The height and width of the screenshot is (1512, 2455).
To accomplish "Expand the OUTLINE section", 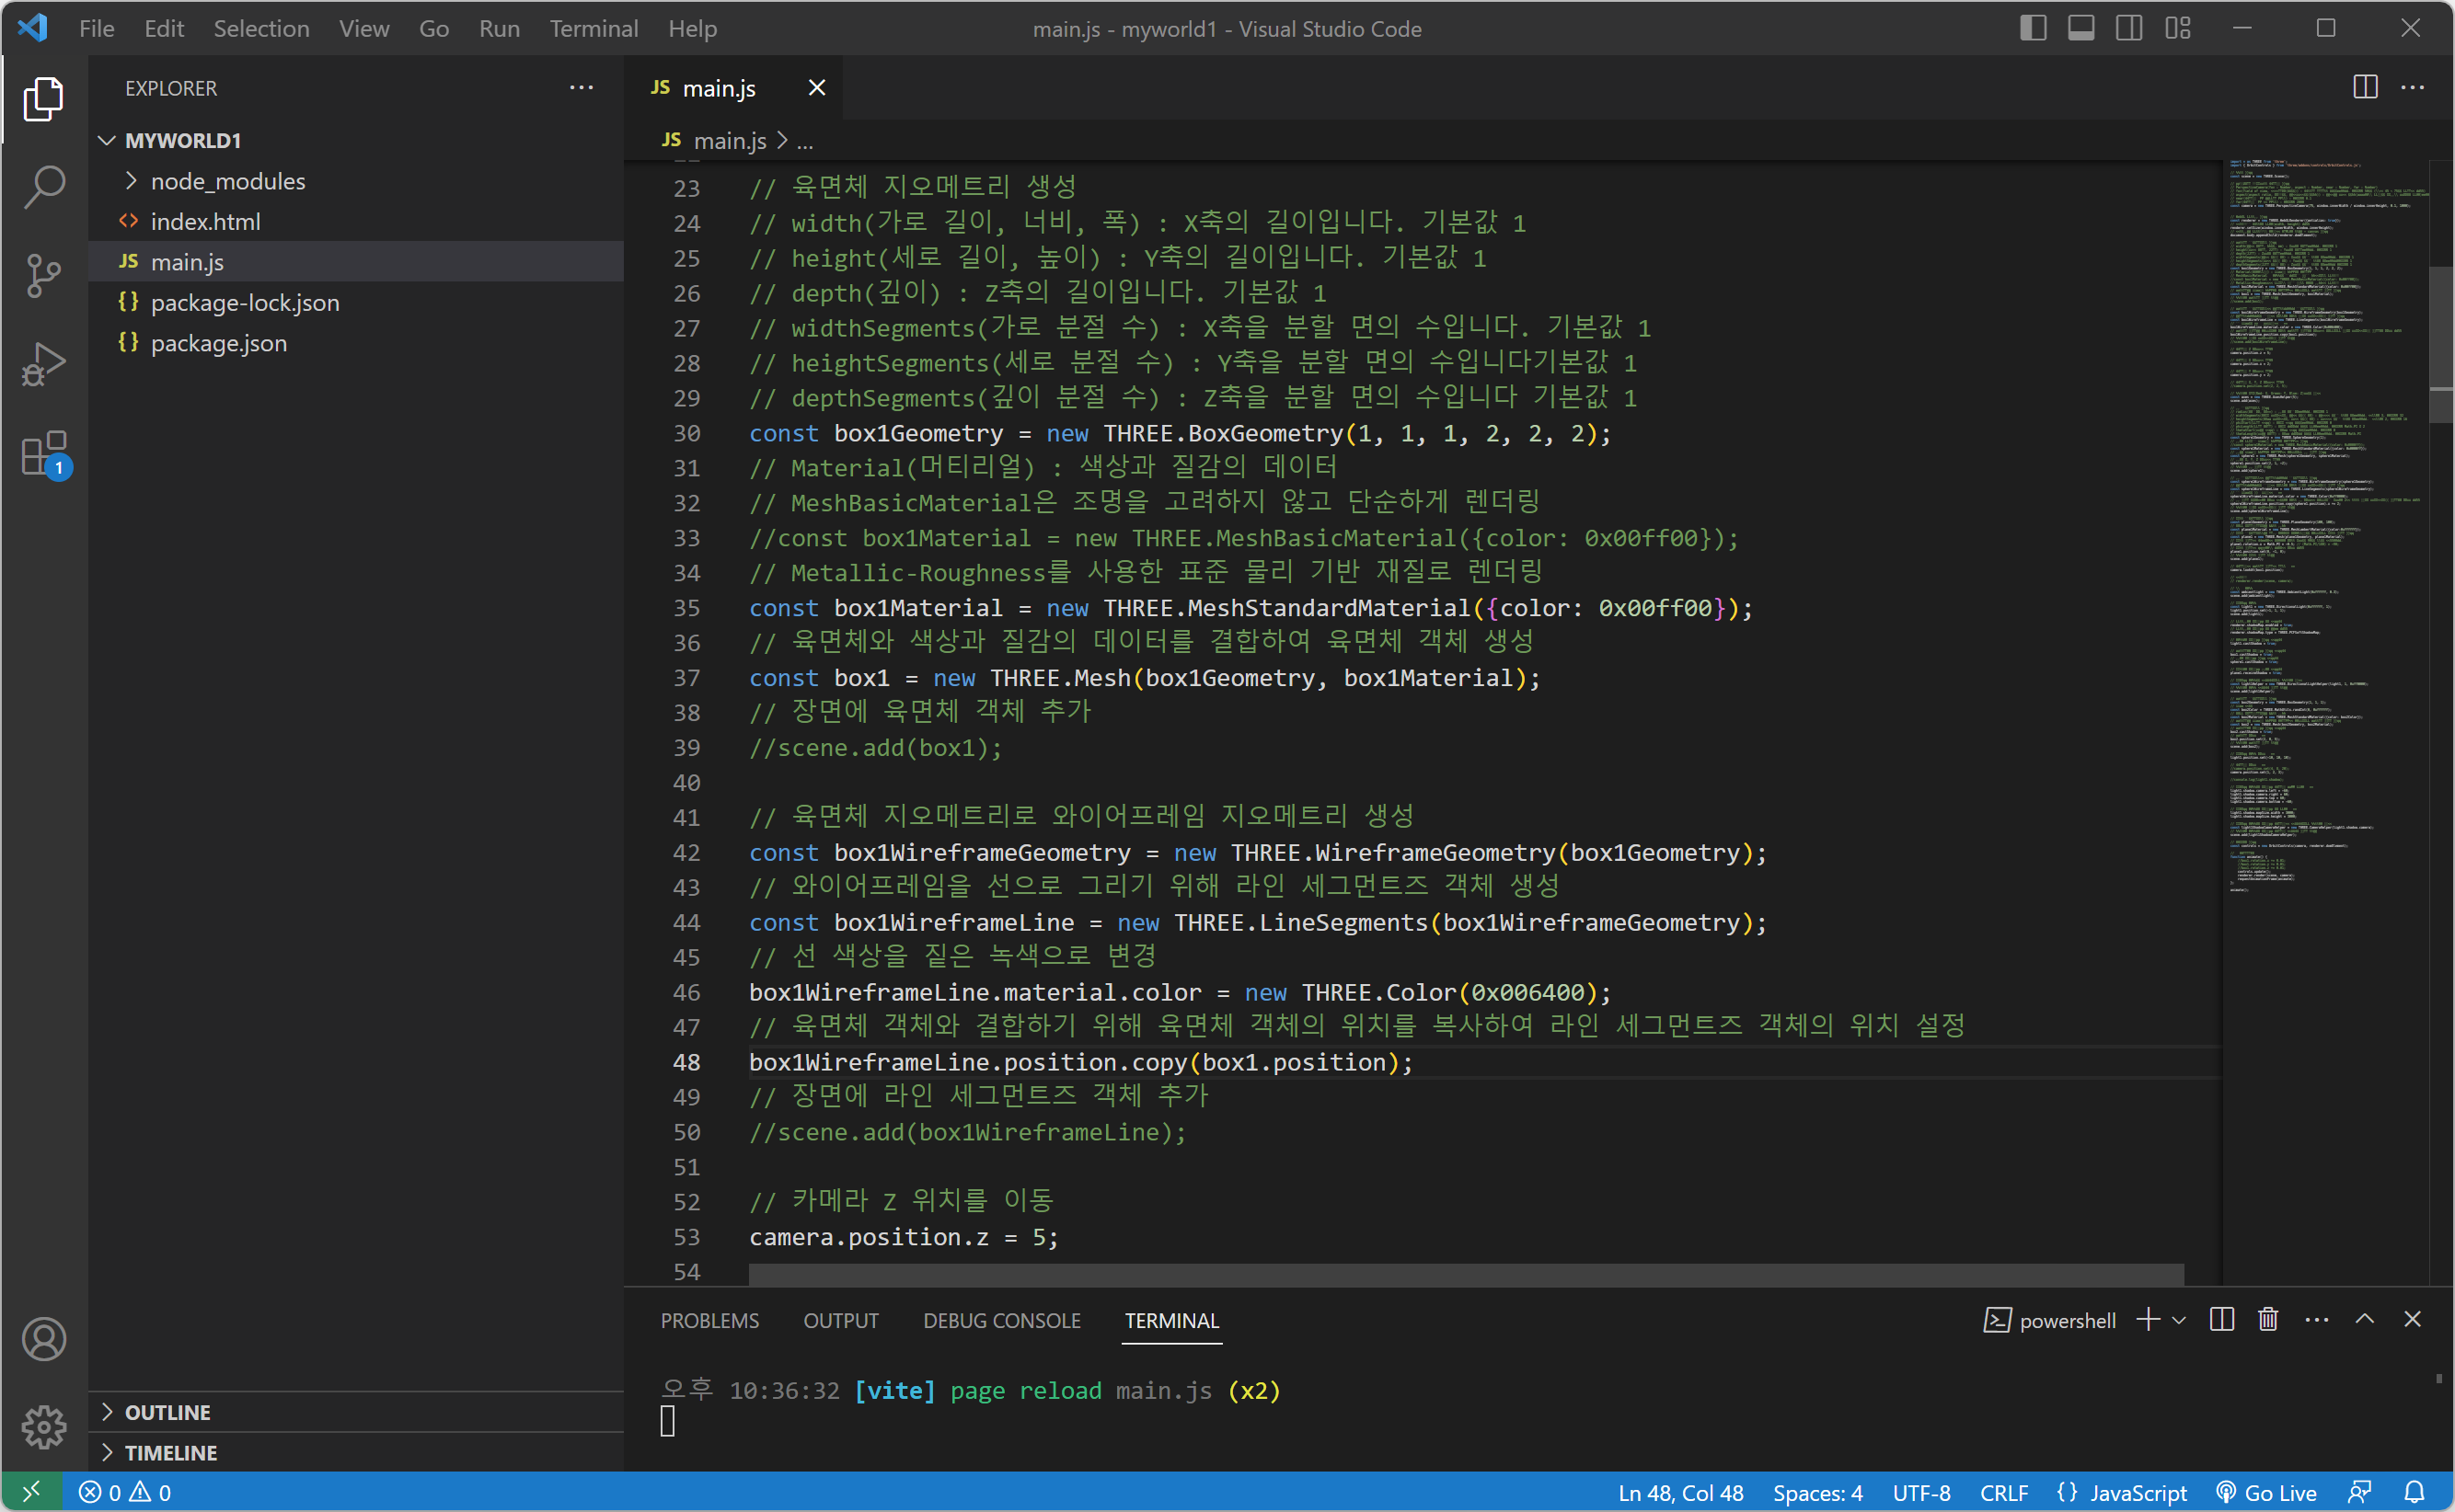I will (x=167, y=1412).
